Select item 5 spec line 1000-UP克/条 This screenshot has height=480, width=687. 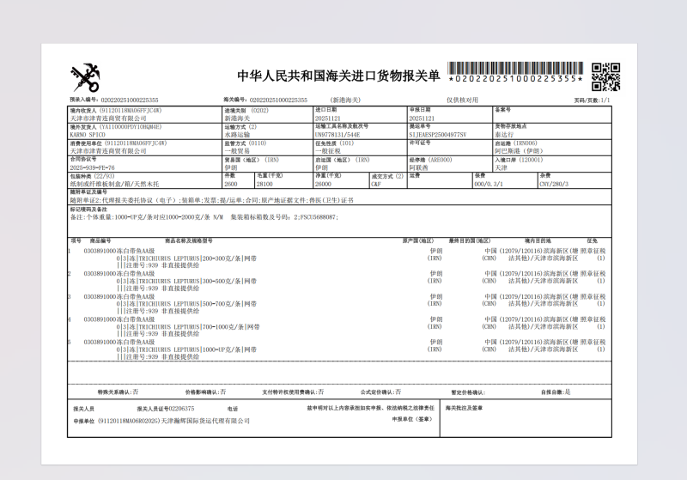pyautogui.click(x=186, y=349)
